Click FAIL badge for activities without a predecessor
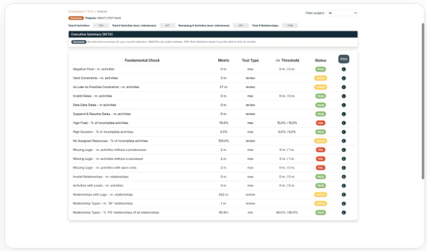This screenshot has width=427, height=251. click(321, 150)
